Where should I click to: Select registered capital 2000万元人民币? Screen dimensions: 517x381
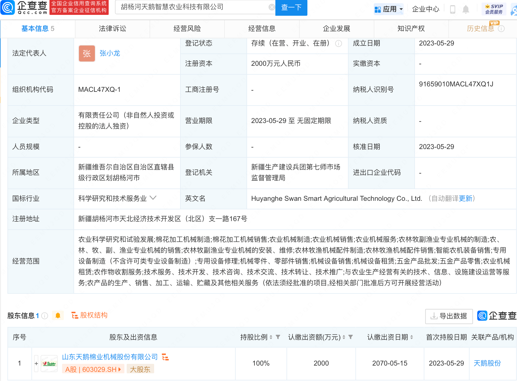tap(276, 64)
